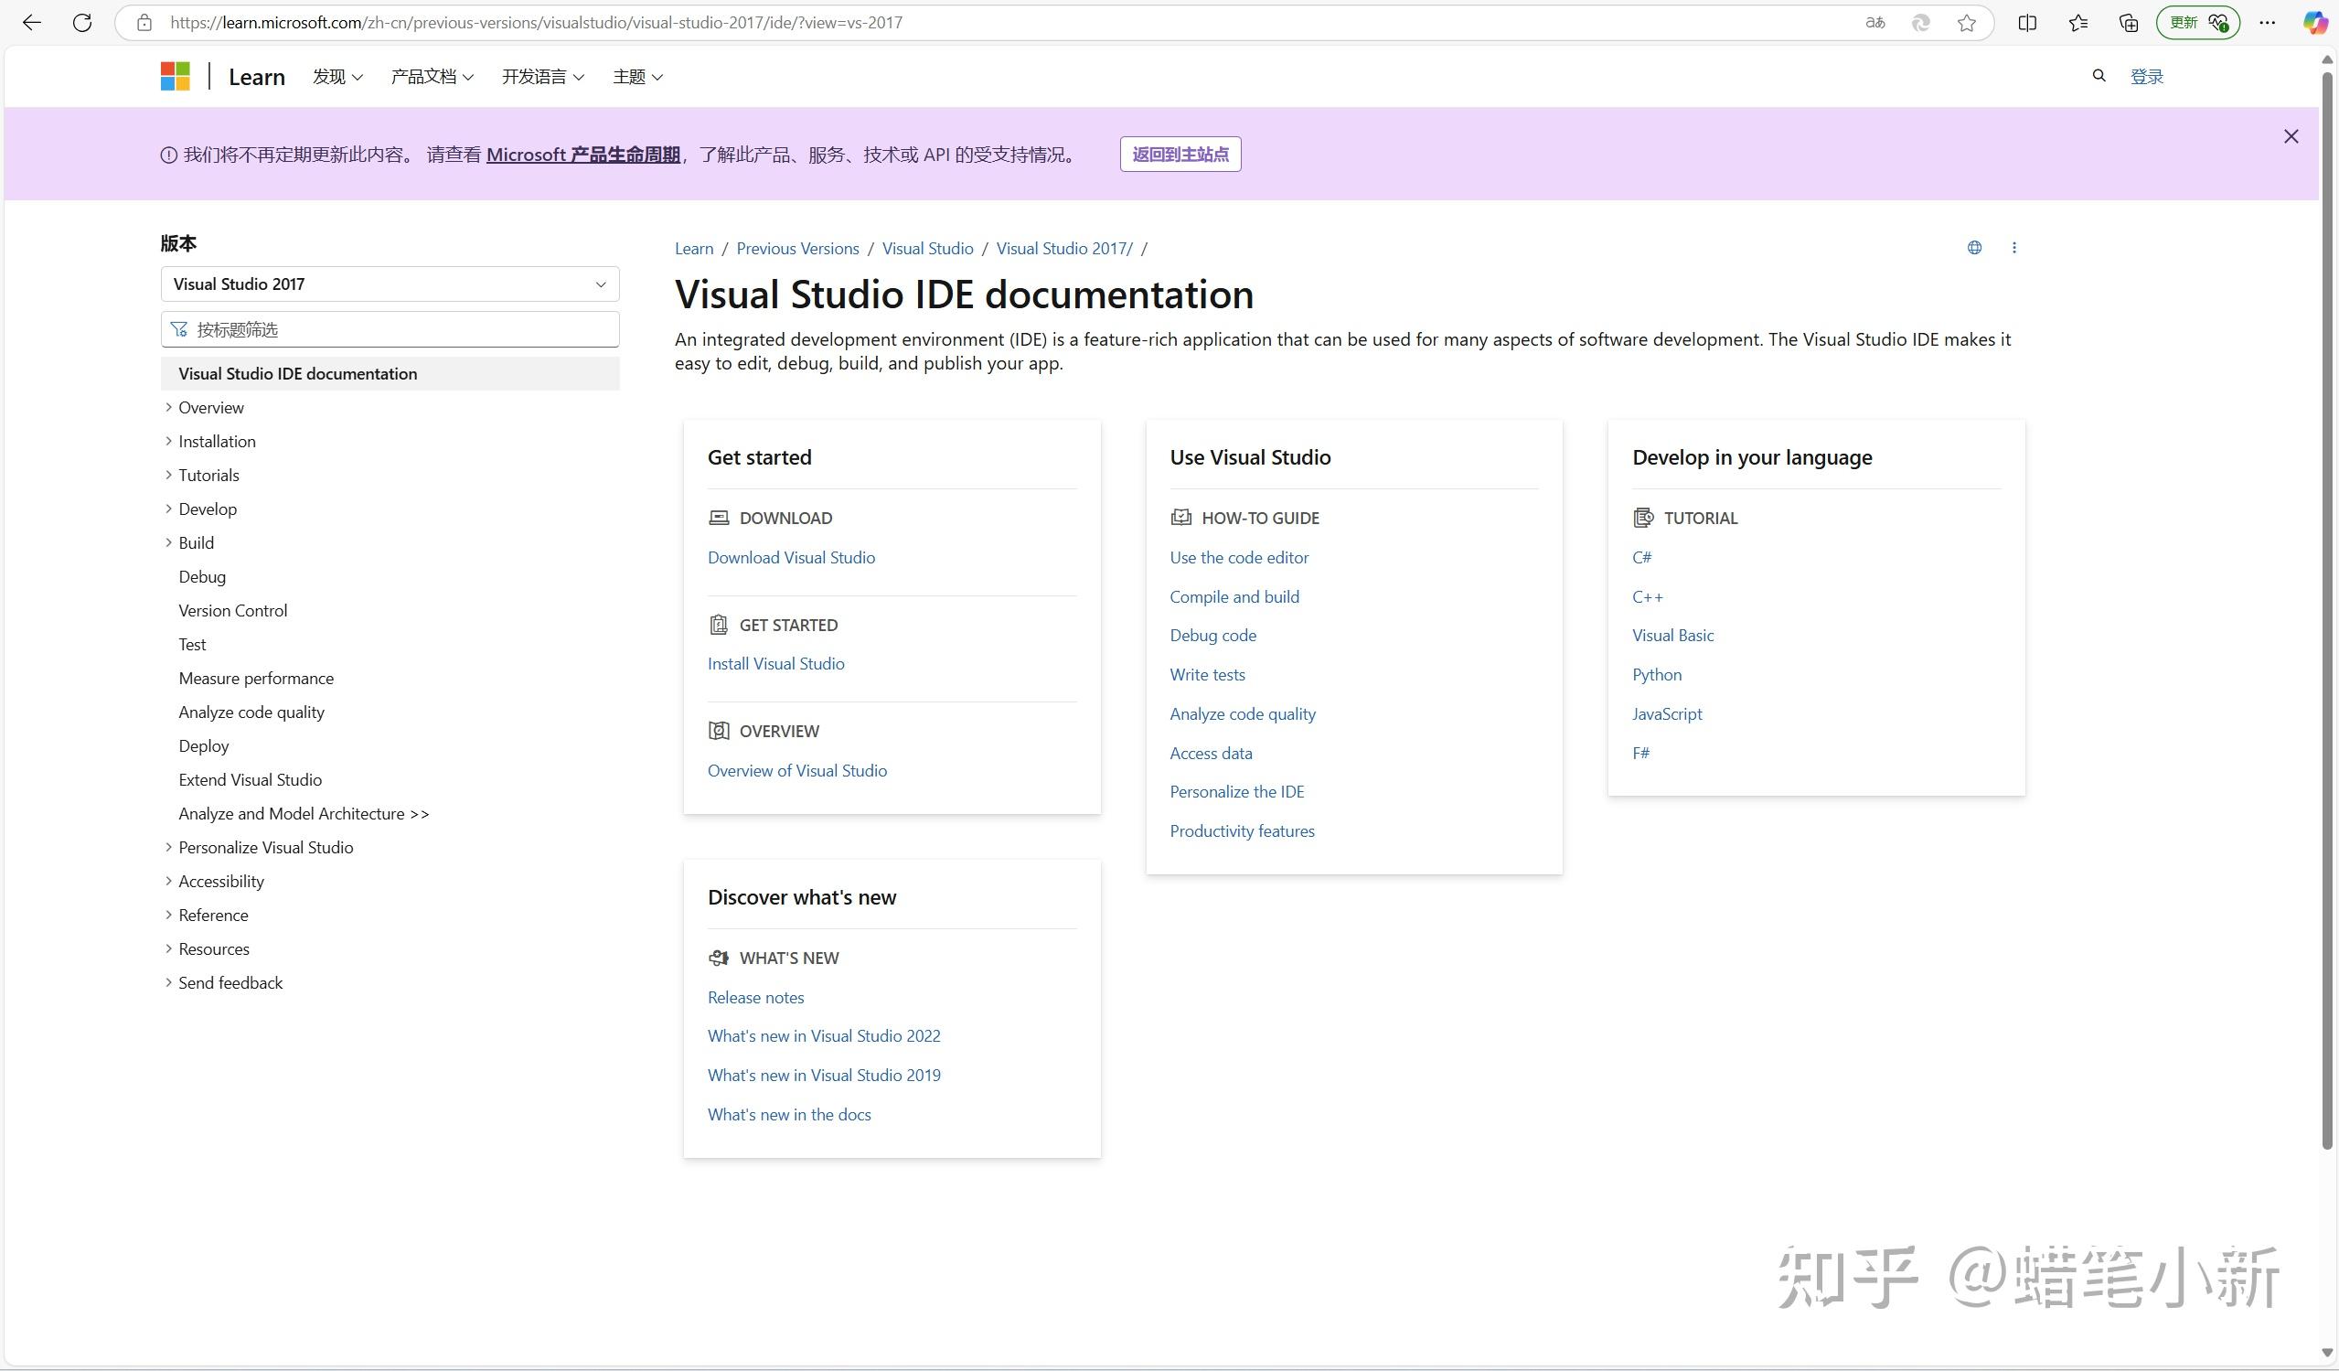Add page to favorites via the star icon

point(1967,22)
